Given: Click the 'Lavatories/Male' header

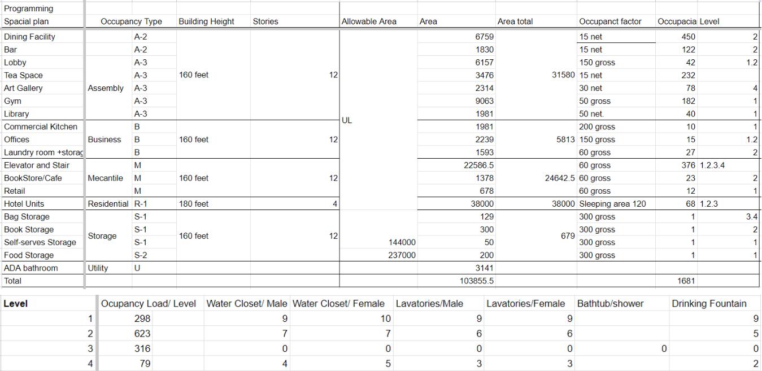Looking at the screenshot, I should (438, 304).
